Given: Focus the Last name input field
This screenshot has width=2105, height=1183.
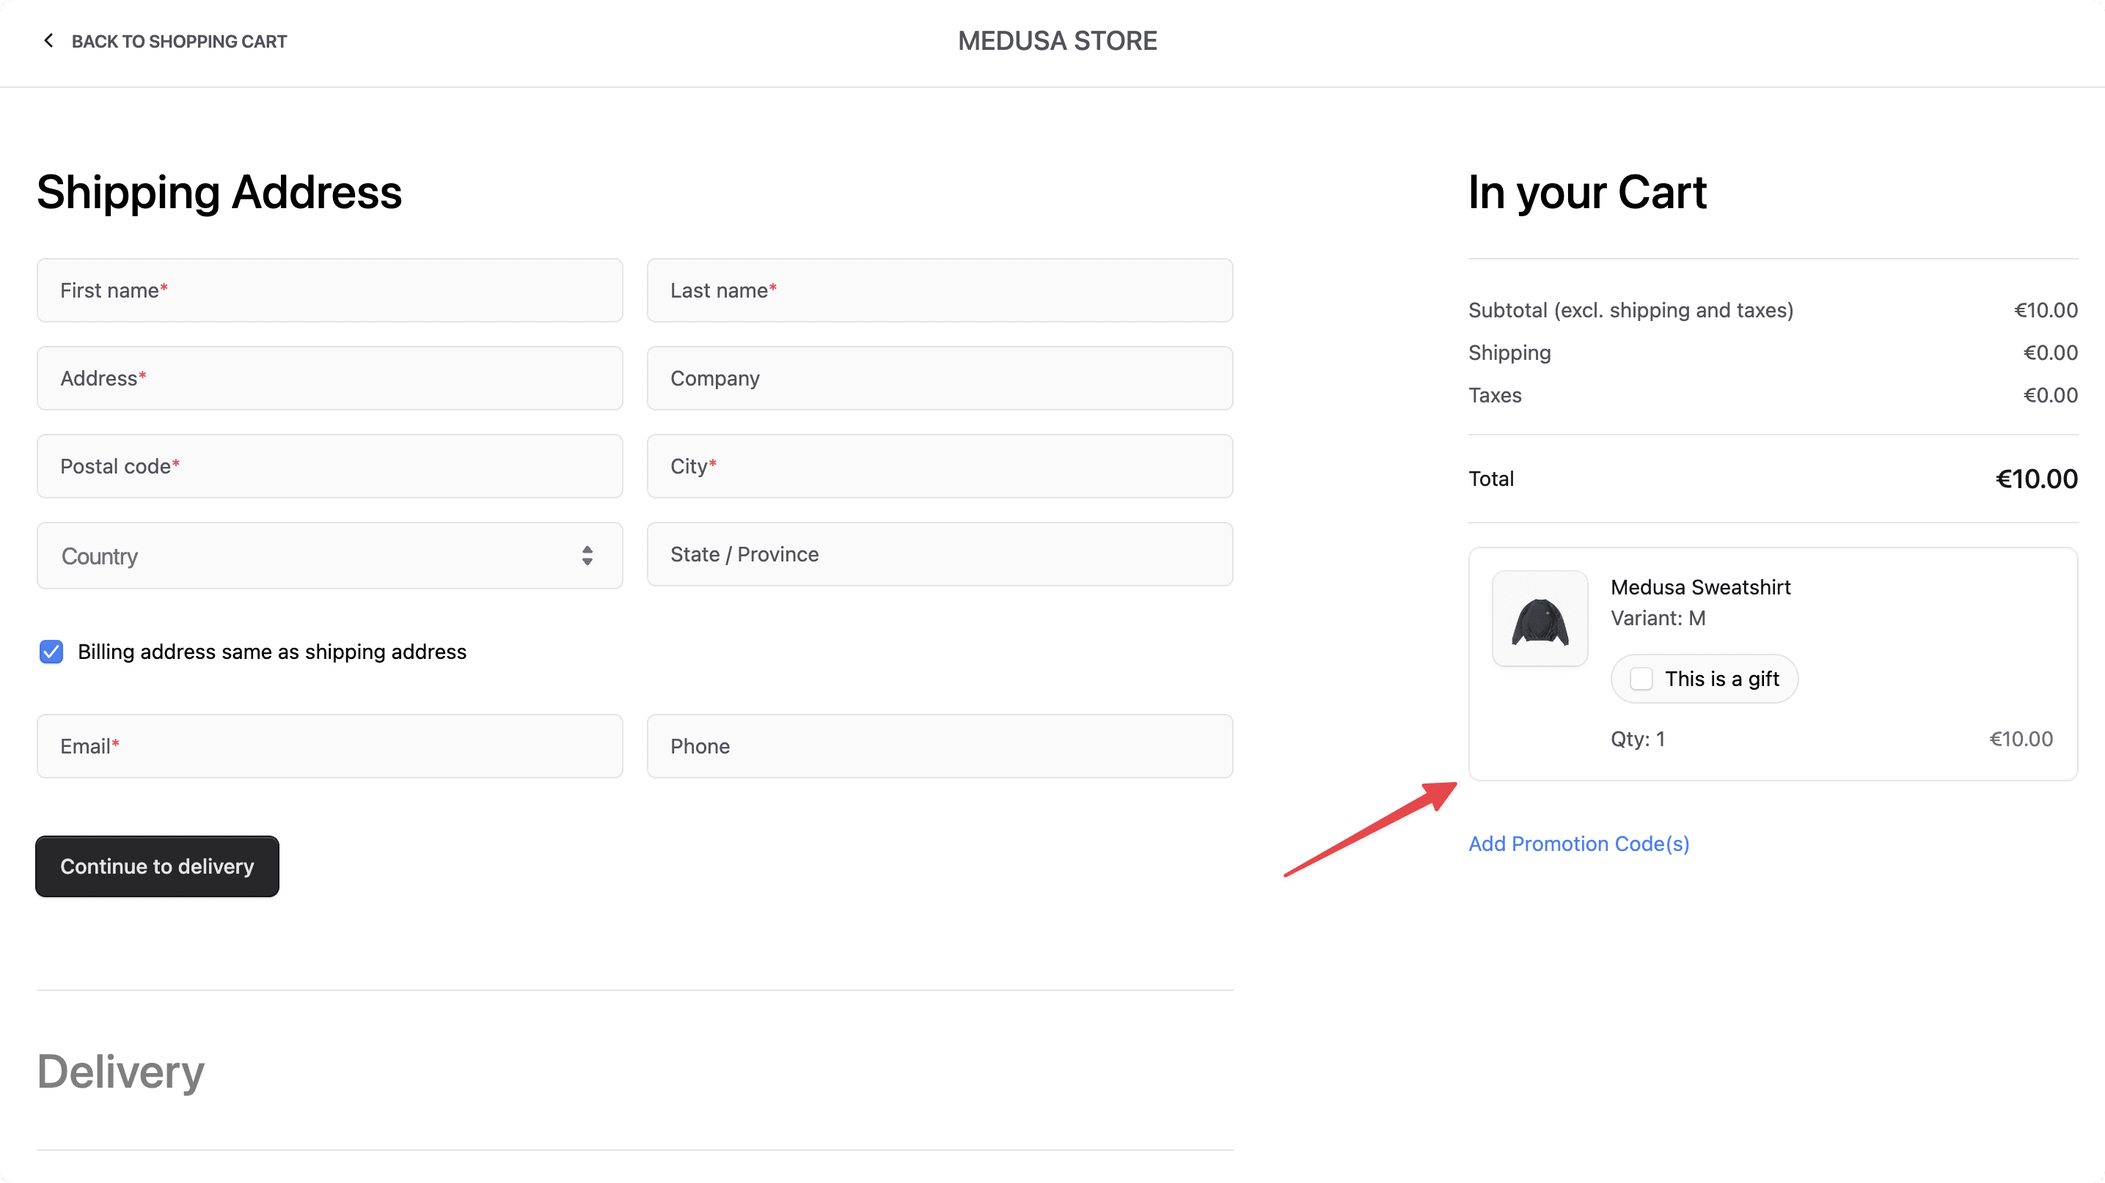Looking at the screenshot, I should [940, 290].
